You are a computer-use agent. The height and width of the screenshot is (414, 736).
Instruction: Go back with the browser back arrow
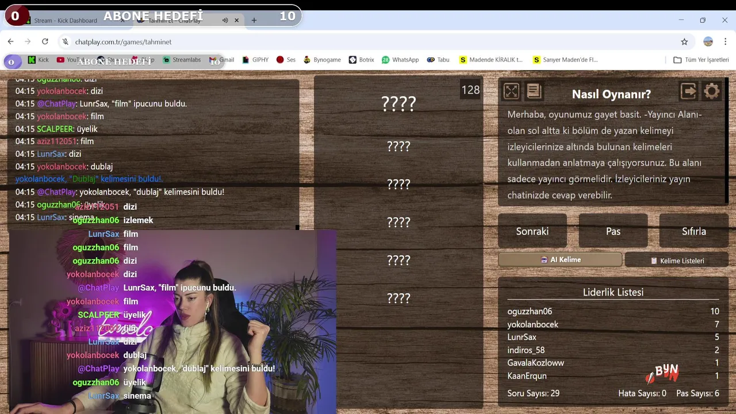tap(10, 41)
